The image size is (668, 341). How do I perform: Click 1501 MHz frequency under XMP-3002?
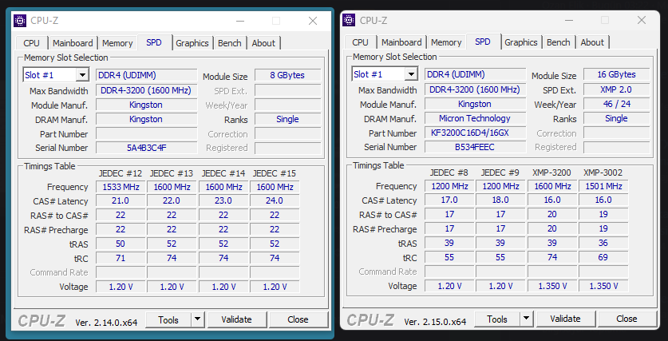click(x=603, y=186)
